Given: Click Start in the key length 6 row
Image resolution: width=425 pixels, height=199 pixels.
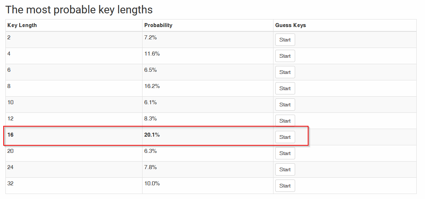Looking at the screenshot, I should point(285,72).
